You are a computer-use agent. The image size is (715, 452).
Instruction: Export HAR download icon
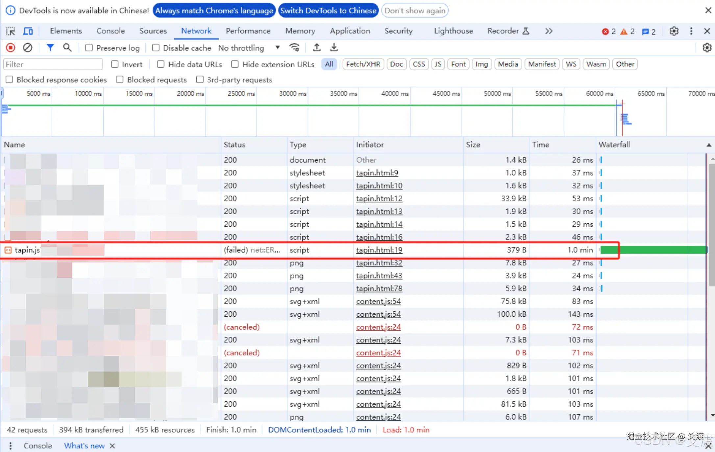(334, 48)
